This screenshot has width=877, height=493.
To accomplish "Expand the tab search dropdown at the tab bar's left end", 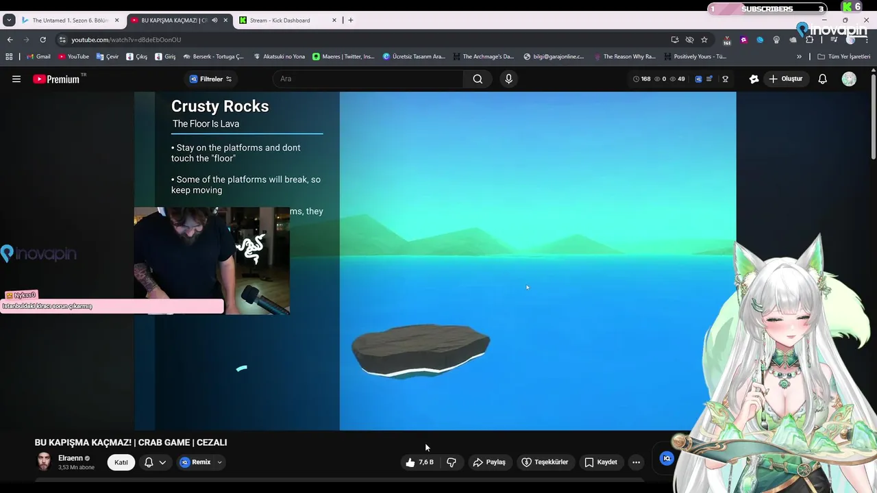I will pos(9,21).
